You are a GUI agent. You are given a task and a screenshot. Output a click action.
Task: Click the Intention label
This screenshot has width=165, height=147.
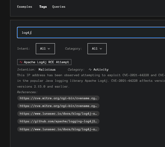pyautogui.click(x=27, y=70)
